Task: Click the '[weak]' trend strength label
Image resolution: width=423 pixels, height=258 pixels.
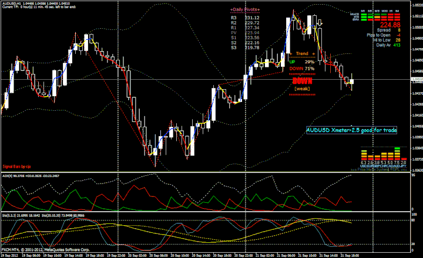Action: [302, 89]
